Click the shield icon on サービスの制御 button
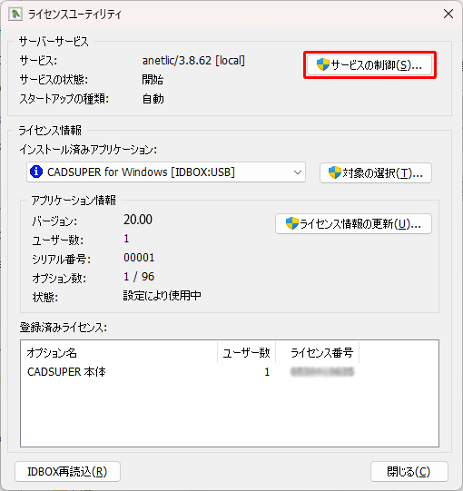This screenshot has width=463, height=491. tap(322, 64)
